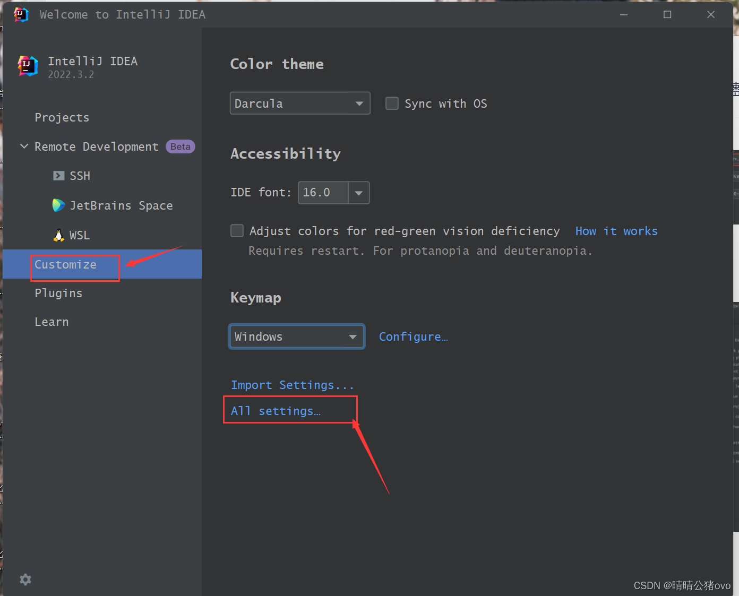This screenshot has height=596, width=739.
Task: Toggle the red-green vision deficiency checkbox
Action: 237,230
